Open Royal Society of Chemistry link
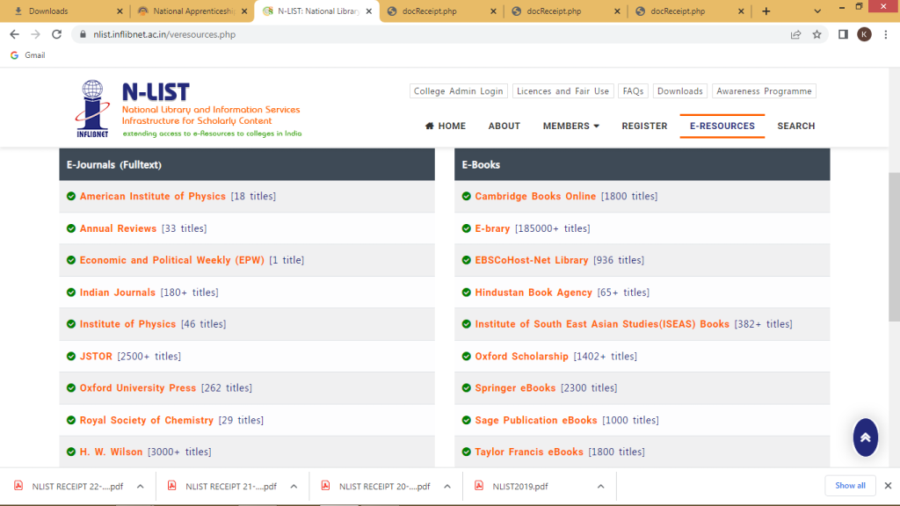Image resolution: width=900 pixels, height=506 pixels. pyautogui.click(x=147, y=420)
